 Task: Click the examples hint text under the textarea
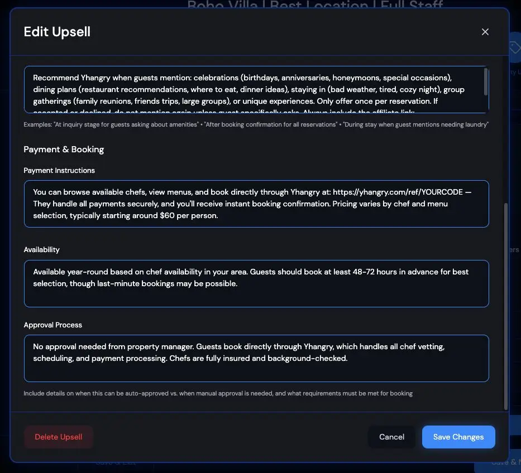pyautogui.click(x=256, y=124)
